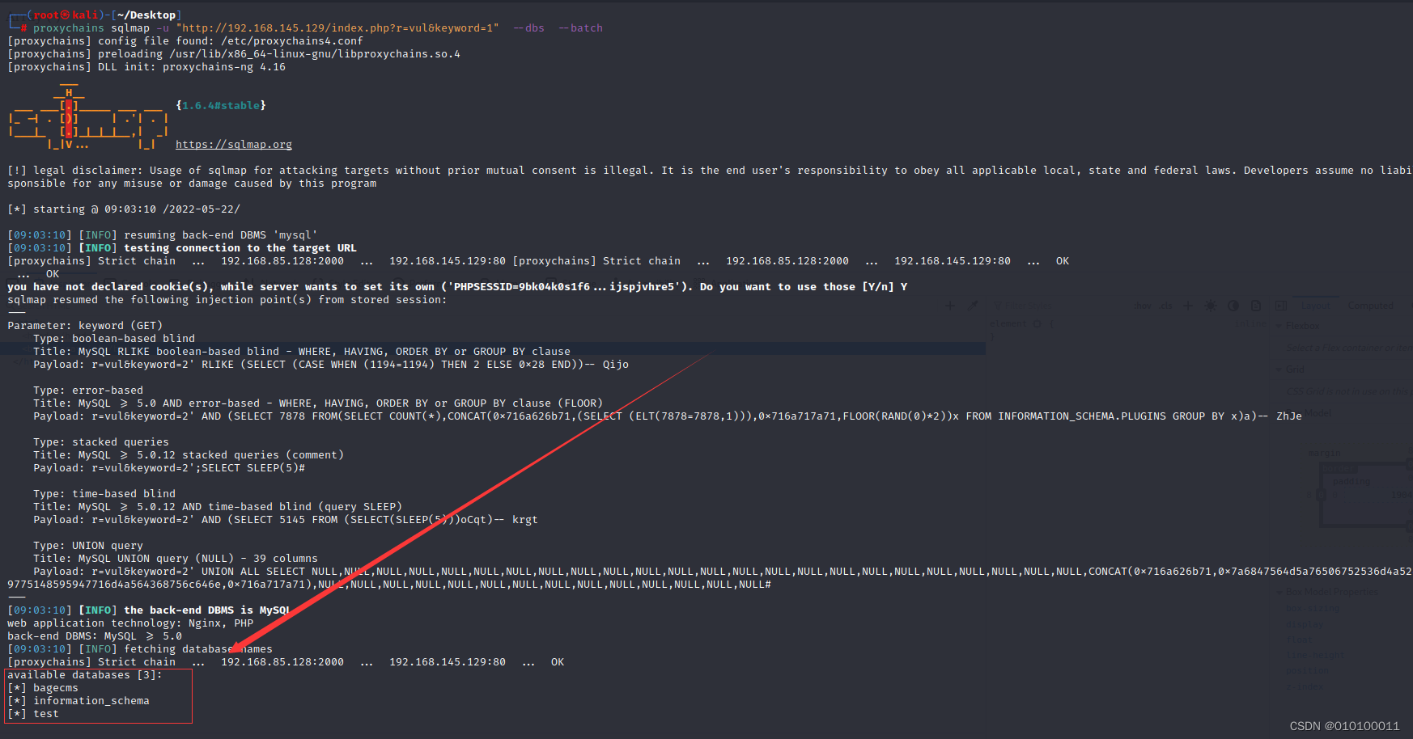This screenshot has height=739, width=1413.
Task: Toggle light color scheme simulation sun icon
Action: (1211, 306)
